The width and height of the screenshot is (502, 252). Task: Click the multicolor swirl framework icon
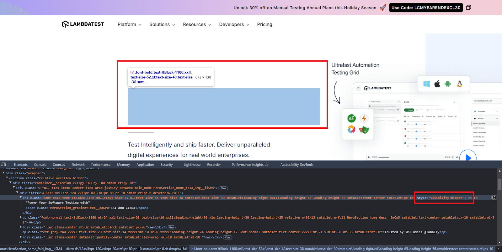[351, 129]
